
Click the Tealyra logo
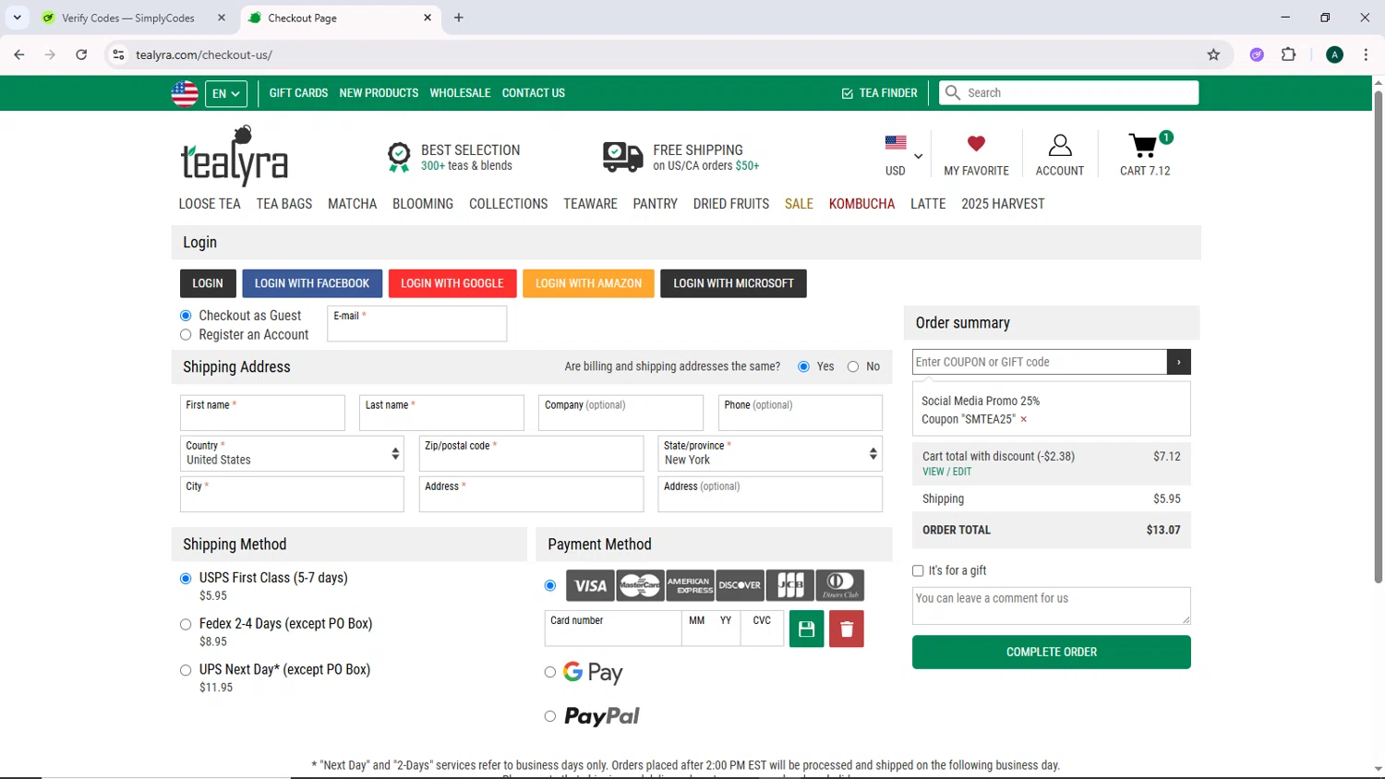pos(234,156)
